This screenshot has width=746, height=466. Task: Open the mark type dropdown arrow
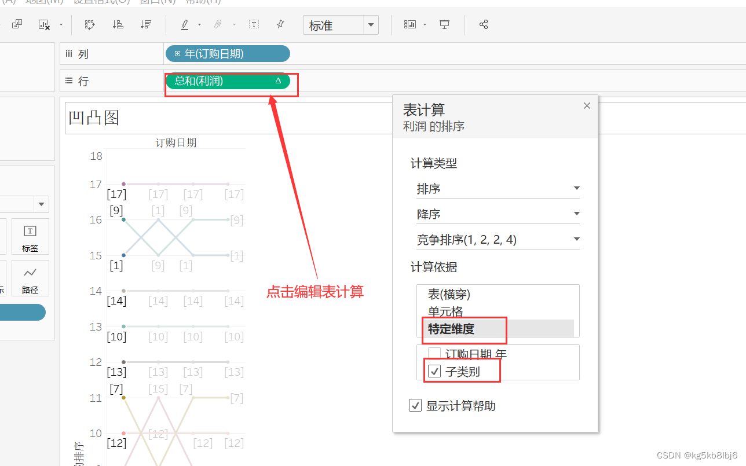pyautogui.click(x=42, y=204)
